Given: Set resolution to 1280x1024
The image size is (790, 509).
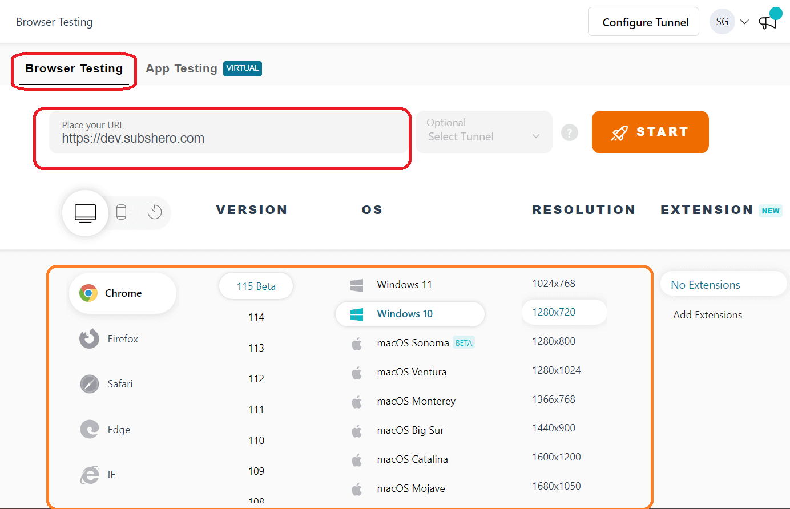Looking at the screenshot, I should click(x=557, y=370).
